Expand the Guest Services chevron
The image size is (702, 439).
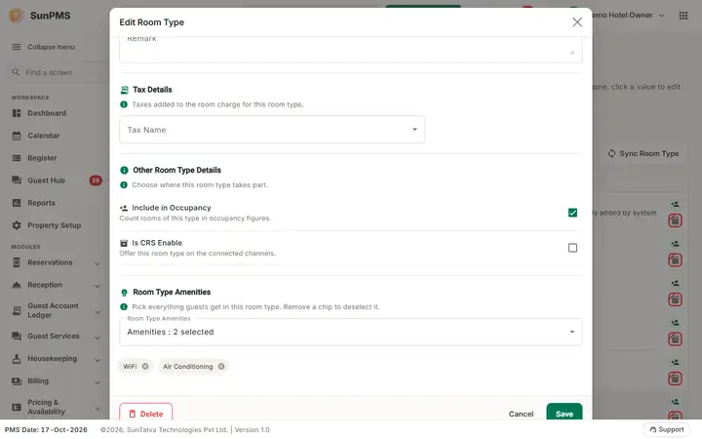coord(97,338)
